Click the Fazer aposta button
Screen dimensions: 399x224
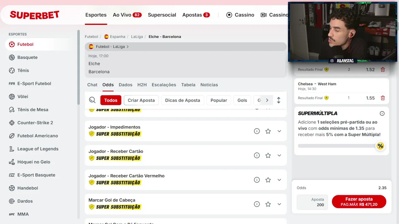click(x=359, y=202)
